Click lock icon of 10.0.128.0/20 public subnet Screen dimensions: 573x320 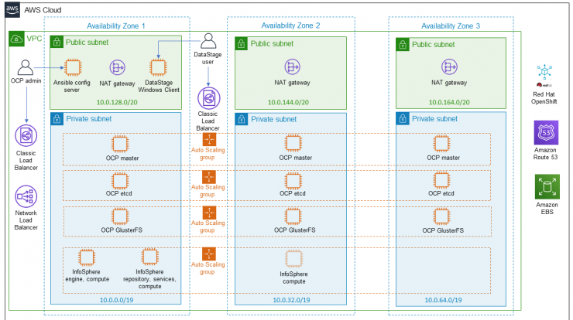pos(57,42)
